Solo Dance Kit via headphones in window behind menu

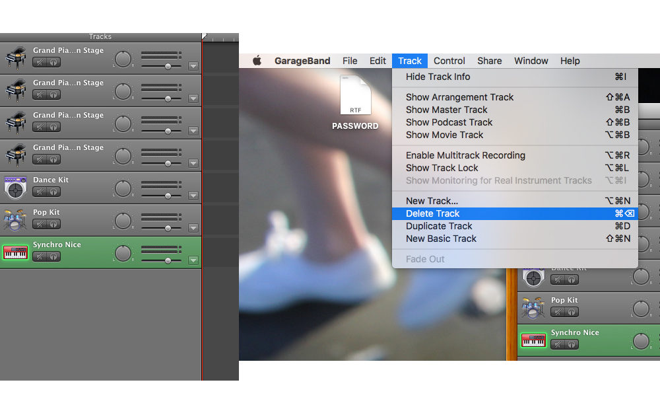coord(572,280)
